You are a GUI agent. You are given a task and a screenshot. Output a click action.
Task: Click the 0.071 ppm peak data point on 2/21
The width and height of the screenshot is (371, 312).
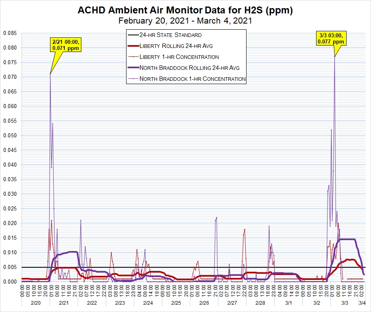point(50,74)
